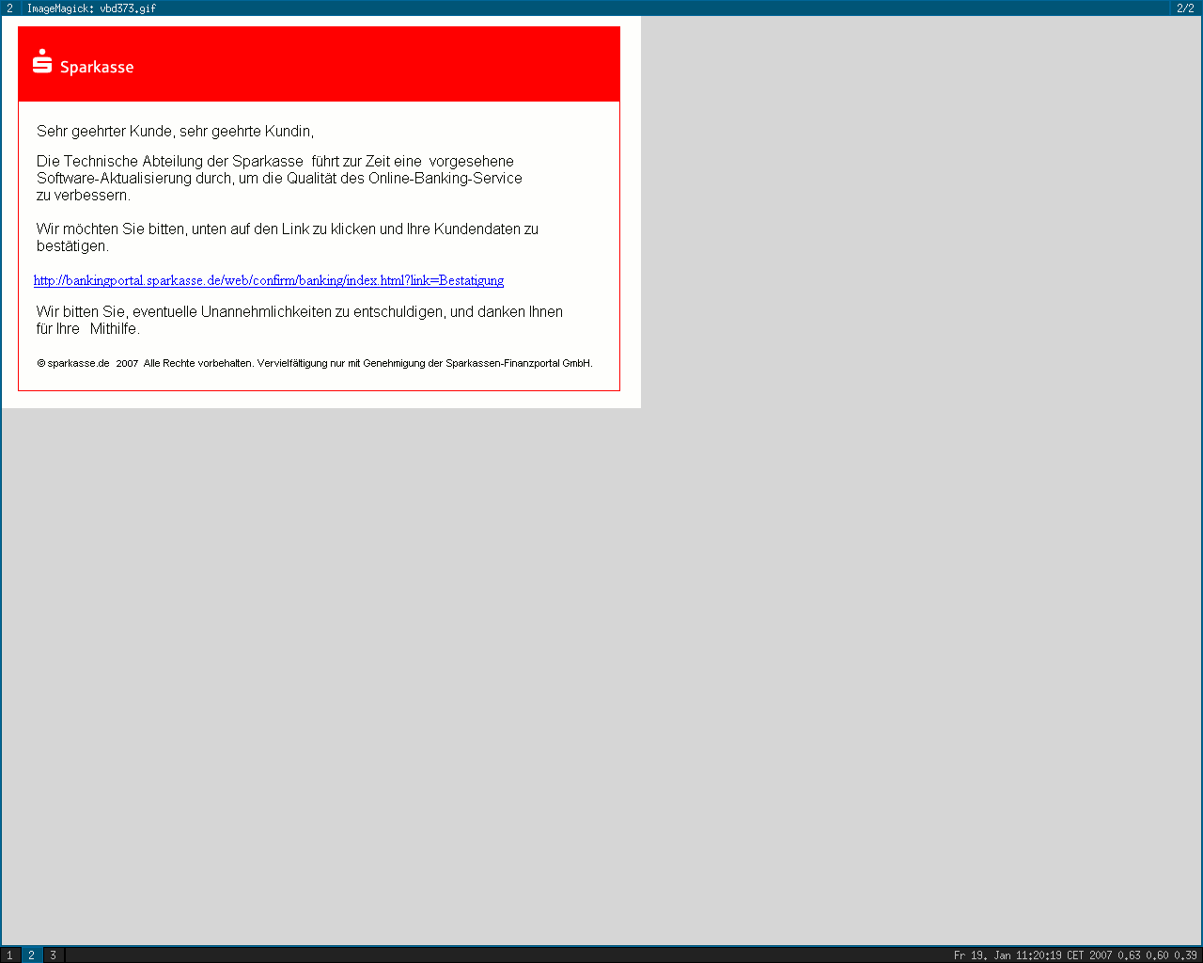Switch to workspace 3 in bottom bar

coord(54,955)
